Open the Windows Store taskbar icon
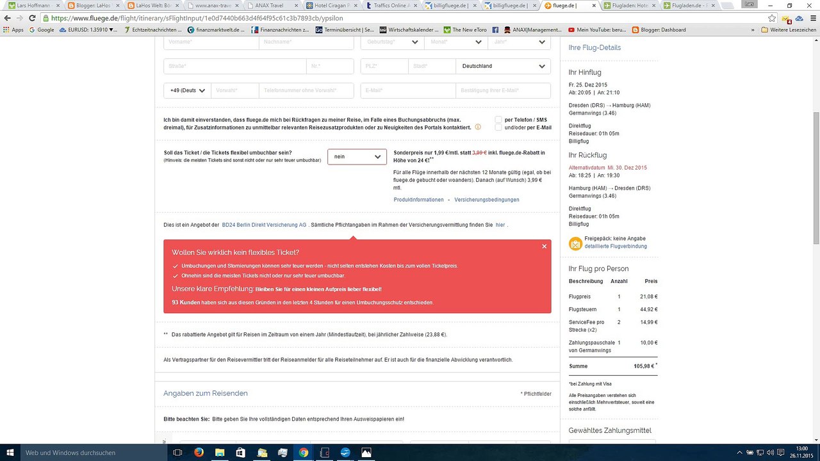Viewport: 820px width, 461px height. click(x=240, y=453)
